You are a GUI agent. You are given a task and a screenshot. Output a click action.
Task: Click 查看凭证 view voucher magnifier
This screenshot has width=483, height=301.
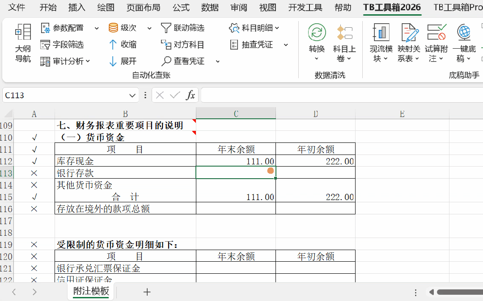[166, 61]
